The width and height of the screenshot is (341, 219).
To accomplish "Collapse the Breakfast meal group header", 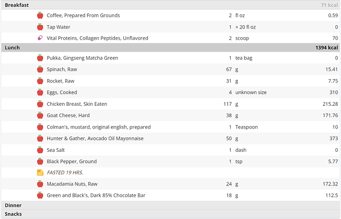I will (x=170, y=5).
